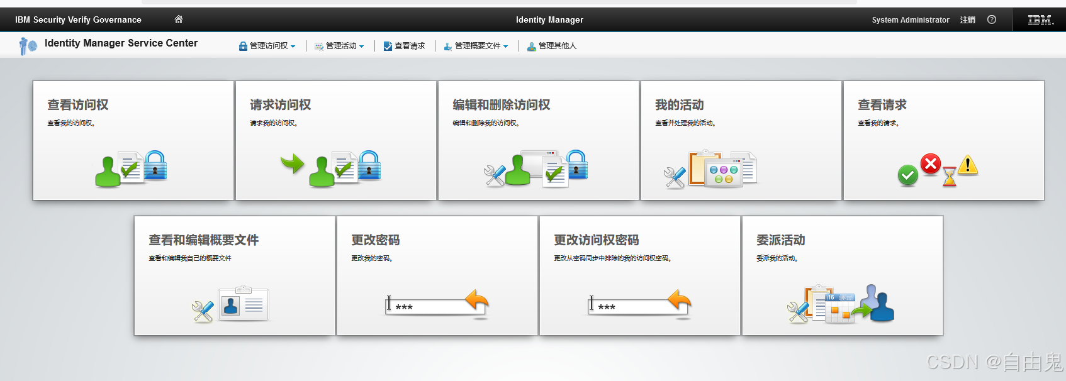Click the Identity Manager Service Center logo icon
The width and height of the screenshot is (1066, 381).
tap(28, 46)
